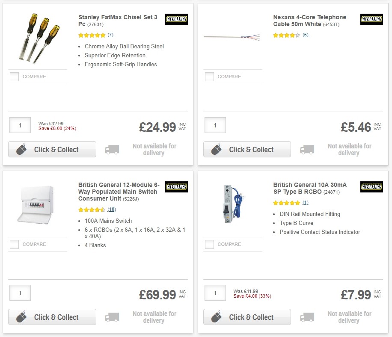Image resolution: width=392 pixels, height=337 pixels.
Task: Open the (7) reviews link for Stanley chisel set
Action: click(x=110, y=35)
